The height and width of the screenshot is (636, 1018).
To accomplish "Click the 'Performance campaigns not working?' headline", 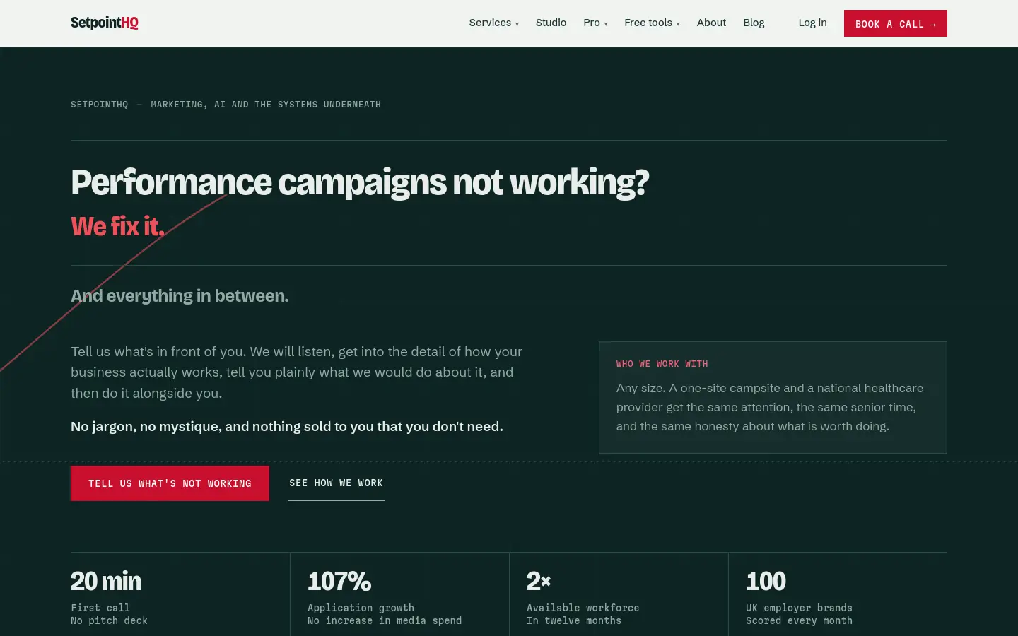I will pyautogui.click(x=360, y=182).
